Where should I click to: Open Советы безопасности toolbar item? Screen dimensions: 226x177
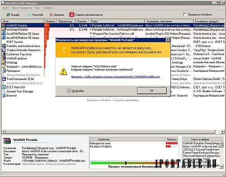coord(86,14)
